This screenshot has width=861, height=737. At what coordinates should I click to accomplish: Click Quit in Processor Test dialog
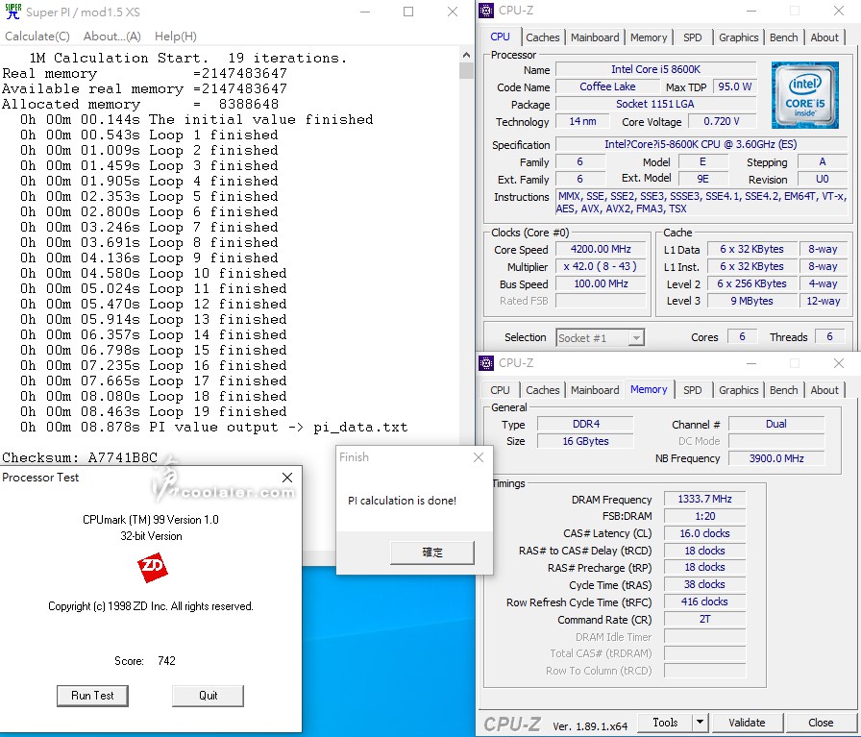(209, 696)
